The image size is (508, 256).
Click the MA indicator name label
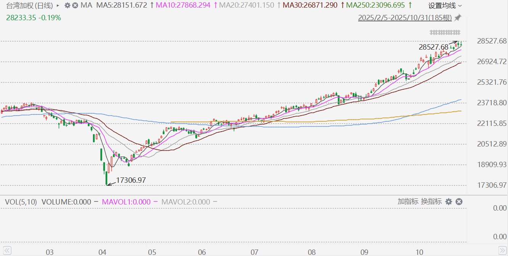point(86,6)
